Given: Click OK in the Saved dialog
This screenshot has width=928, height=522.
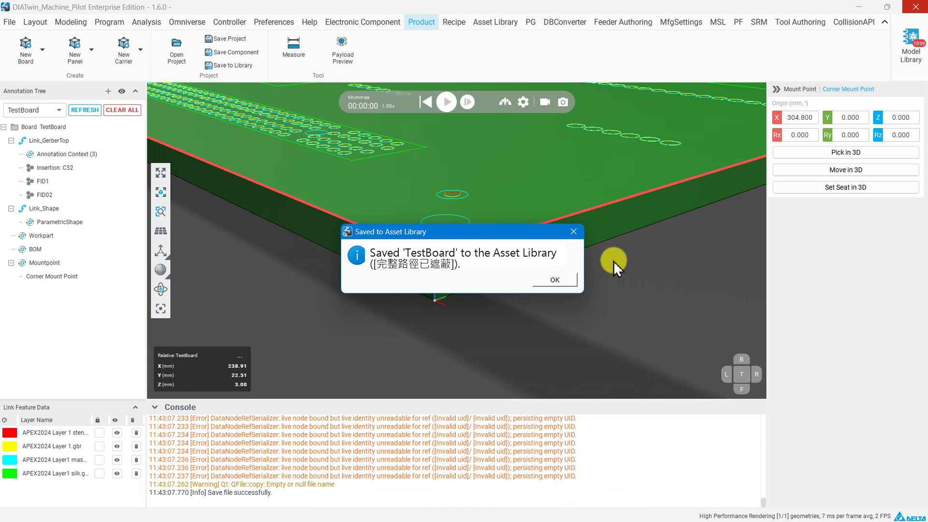Looking at the screenshot, I should pyautogui.click(x=555, y=280).
